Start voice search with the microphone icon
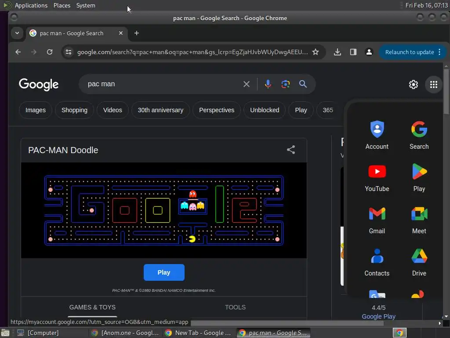Image resolution: width=450 pixels, height=338 pixels. [268, 84]
